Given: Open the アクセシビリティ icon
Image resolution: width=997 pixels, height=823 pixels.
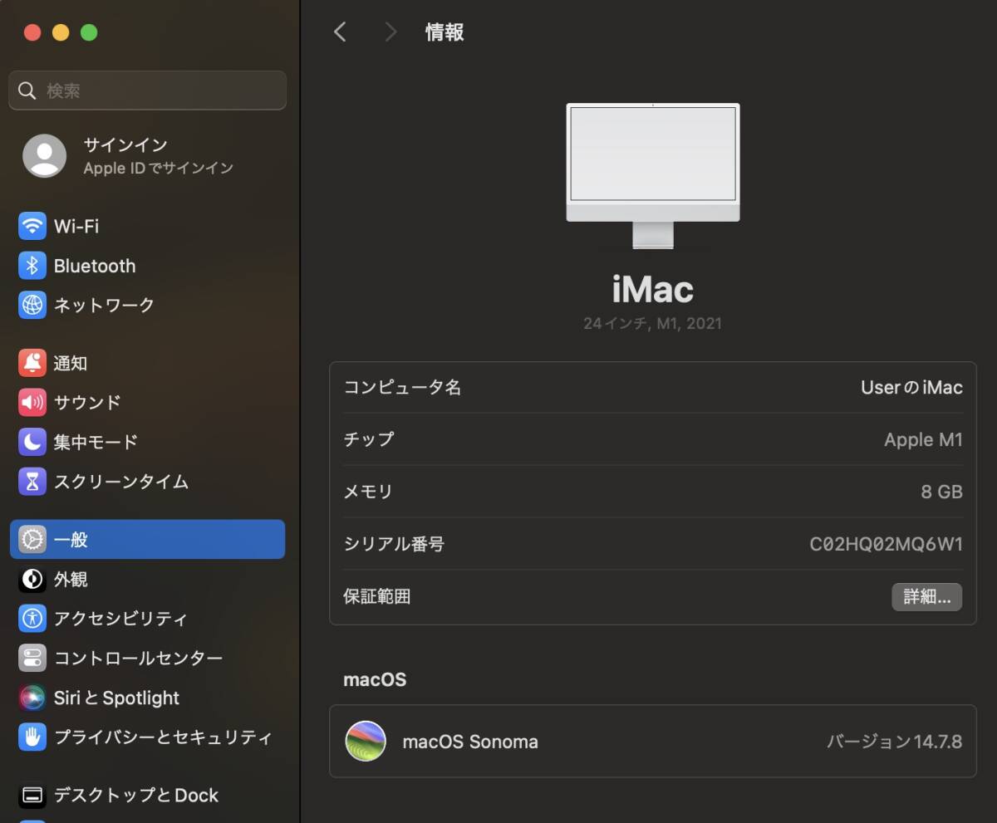Looking at the screenshot, I should (x=32, y=619).
